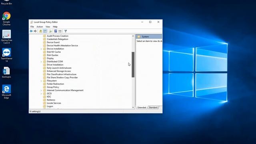Select Driver Installation folder
Viewport: 256px width, 144px height.
[x=55, y=65]
